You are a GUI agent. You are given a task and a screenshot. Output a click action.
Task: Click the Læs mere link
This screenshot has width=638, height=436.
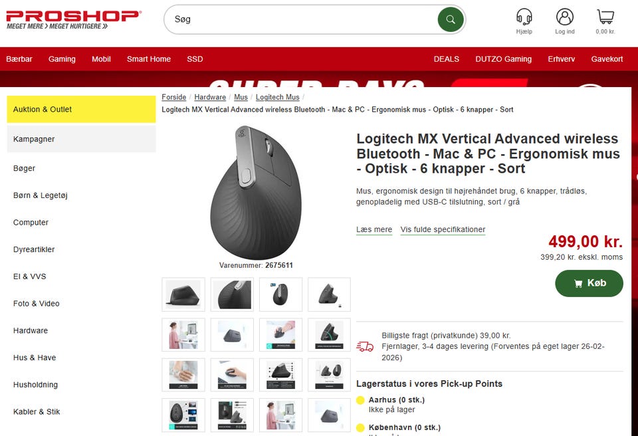(374, 229)
